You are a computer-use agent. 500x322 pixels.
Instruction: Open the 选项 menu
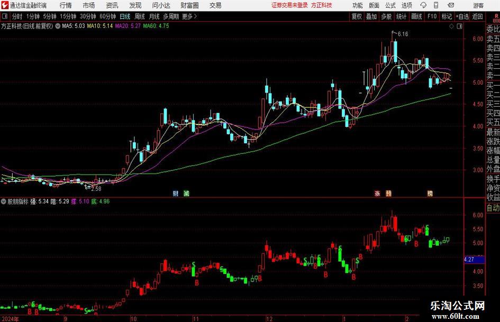pyautogui.click(x=406, y=5)
